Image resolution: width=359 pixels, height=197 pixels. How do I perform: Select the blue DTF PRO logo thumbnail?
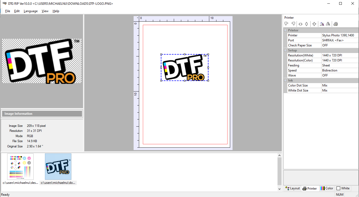[x=58, y=167]
